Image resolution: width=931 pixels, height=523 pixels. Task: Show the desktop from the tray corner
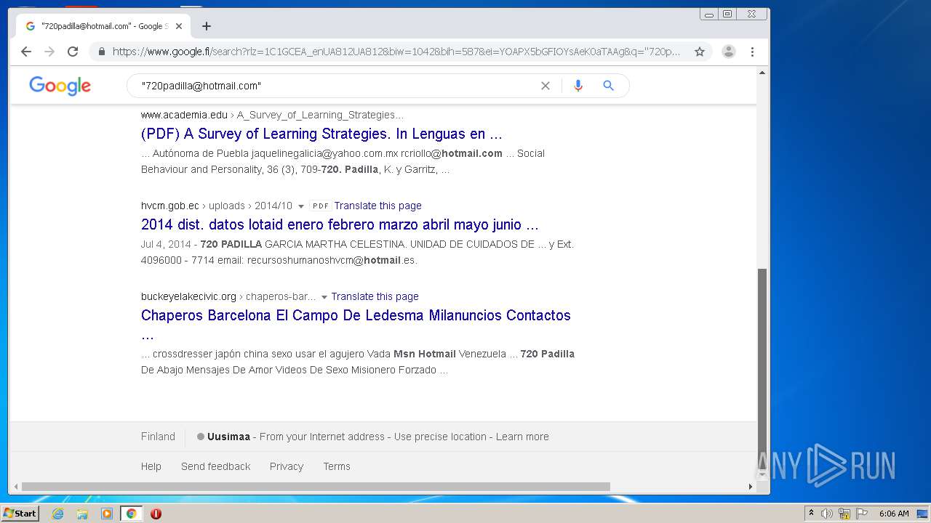[922, 514]
